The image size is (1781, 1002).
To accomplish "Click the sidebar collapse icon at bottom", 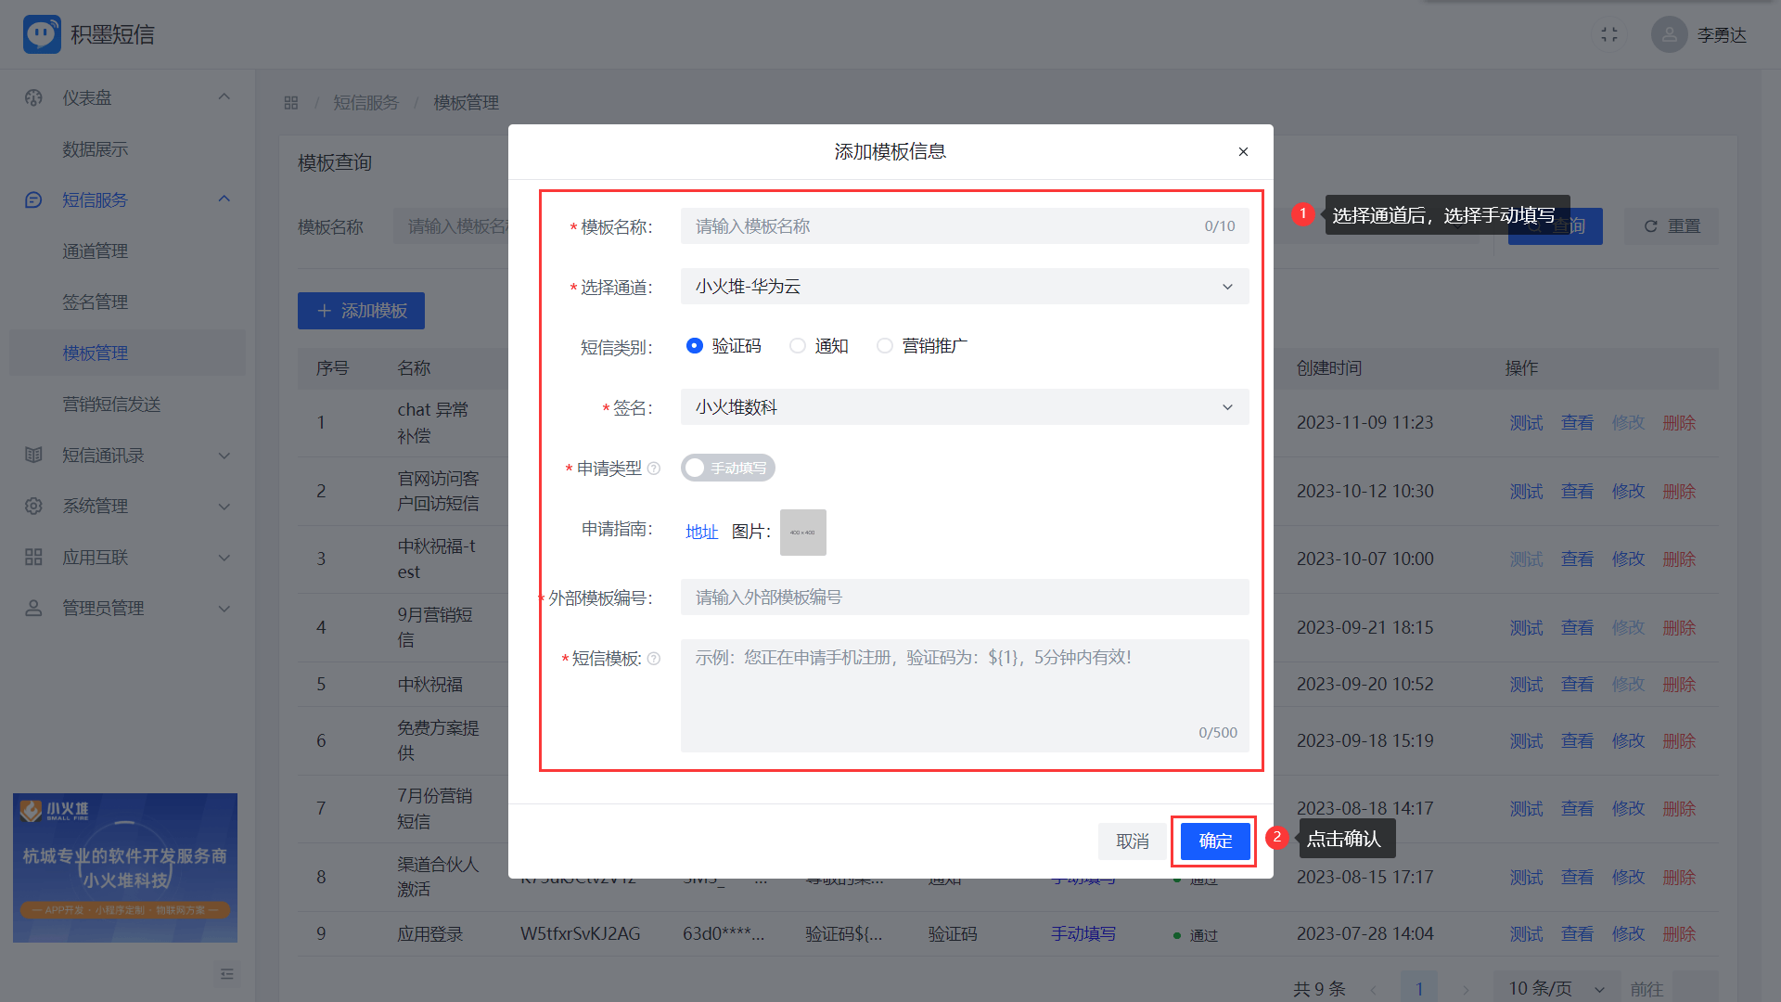I will tap(226, 974).
